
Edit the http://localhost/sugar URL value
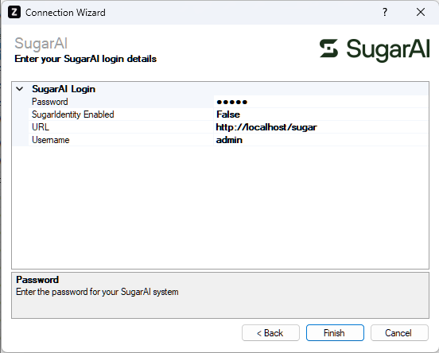(x=321, y=127)
